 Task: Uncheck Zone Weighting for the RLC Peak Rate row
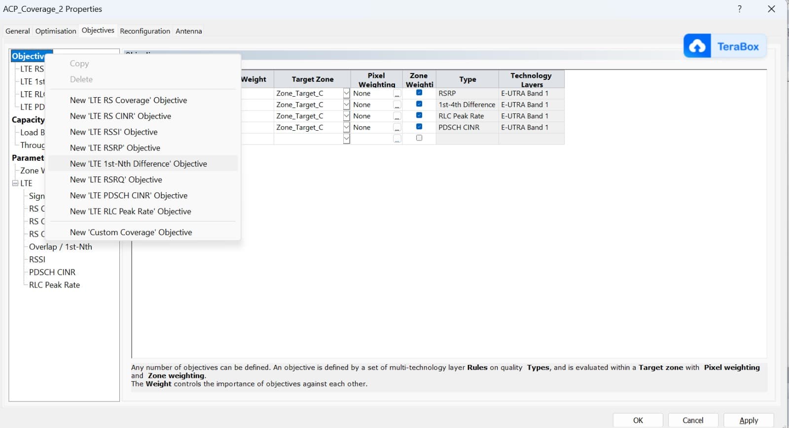(419, 115)
